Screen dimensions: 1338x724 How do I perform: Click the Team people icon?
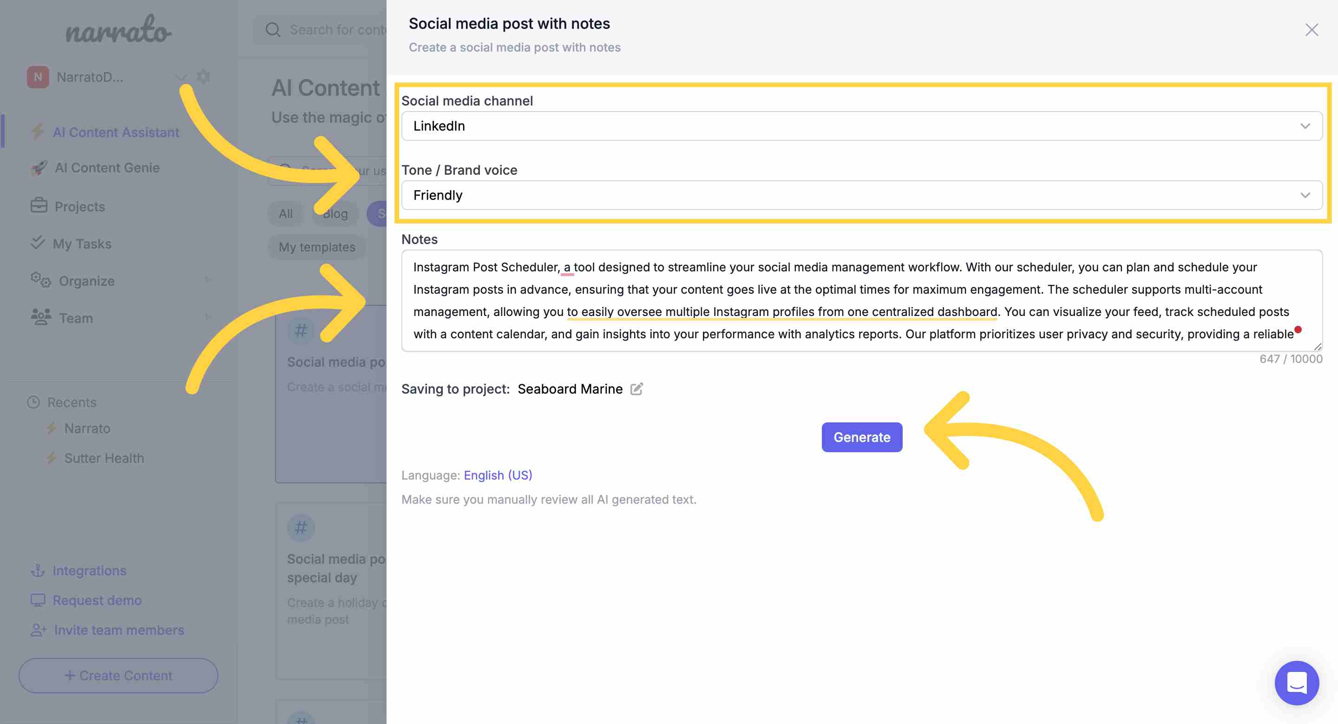coord(41,317)
